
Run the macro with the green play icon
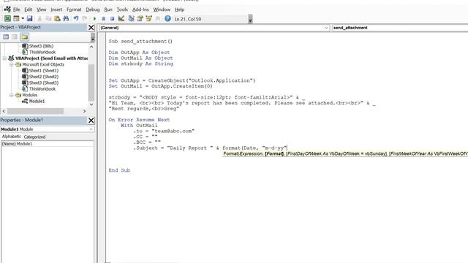pos(94,18)
